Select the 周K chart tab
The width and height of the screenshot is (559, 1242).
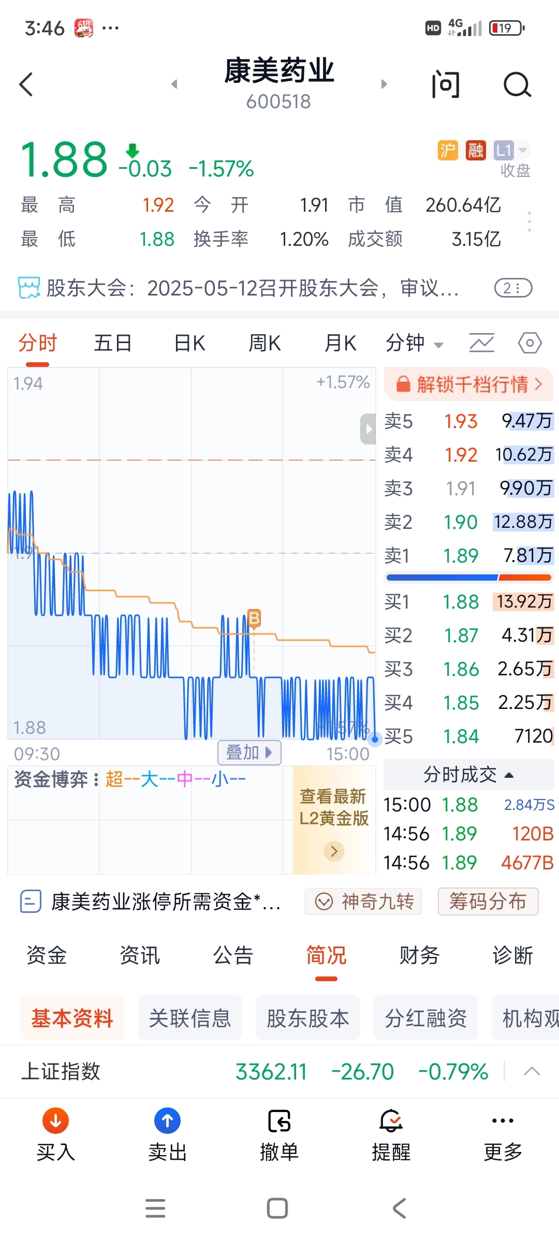point(264,343)
